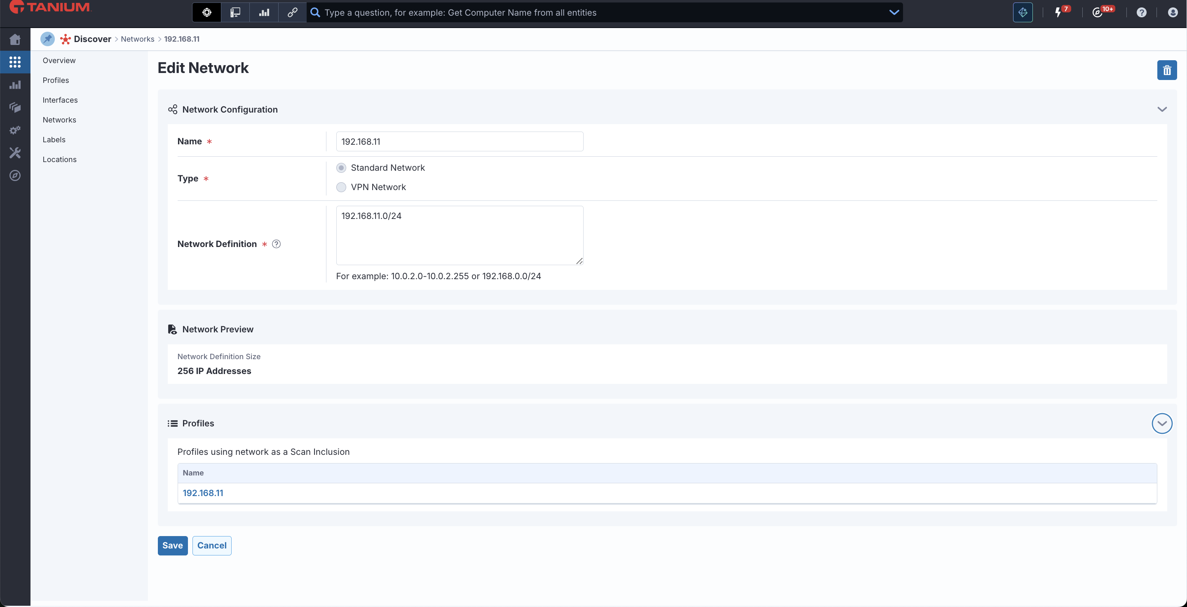This screenshot has height=607, width=1187.
Task: Open the modules grid icon in sidebar
Action: pos(15,62)
